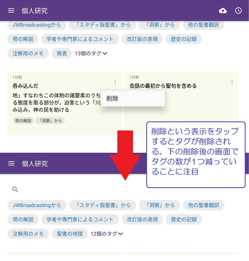The width and height of the screenshot is (249, 261).
Task: Select 他の聖書翻訳 tag in the 13-tag screen
Action: [x=203, y=25]
